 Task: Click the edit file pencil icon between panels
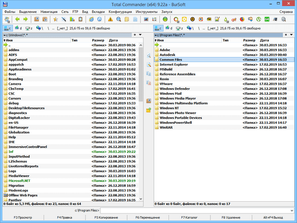pos(149,64)
